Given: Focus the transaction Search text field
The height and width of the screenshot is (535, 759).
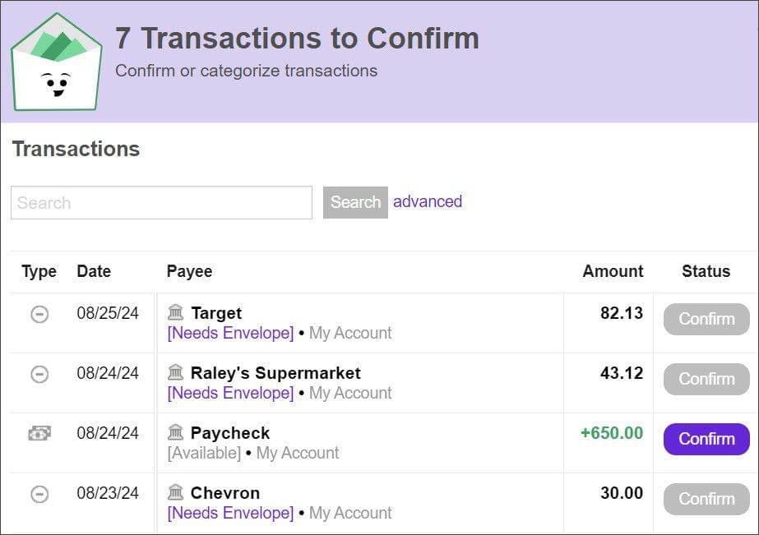Looking at the screenshot, I should 161,203.
